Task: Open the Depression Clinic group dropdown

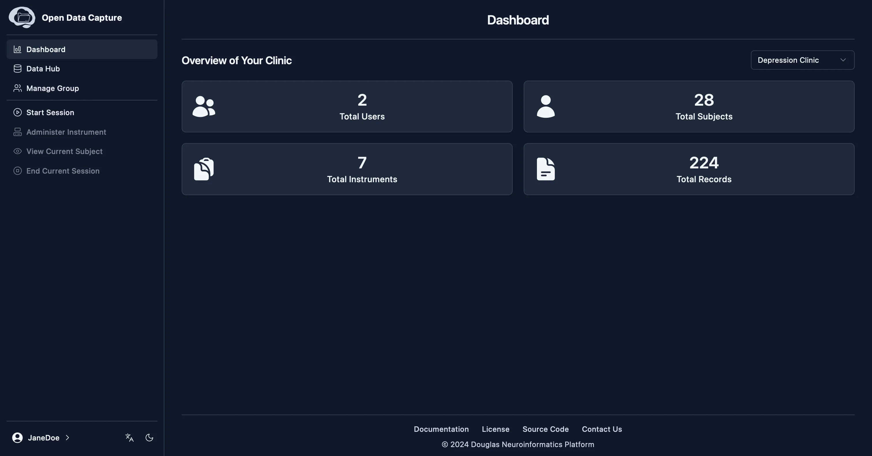Action: (802, 60)
